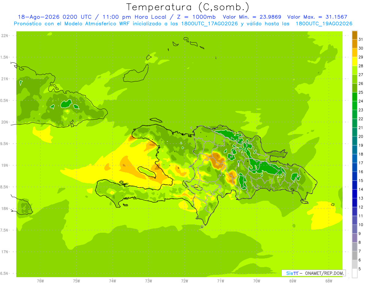Pick the legend swatch between 24 and 25
Image resolution: width=369 pixels, height=285 pixels.
pos(355,97)
